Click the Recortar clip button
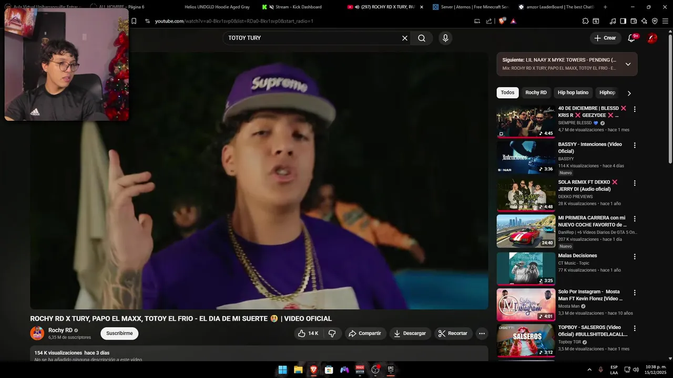The width and height of the screenshot is (673, 378). pyautogui.click(x=453, y=333)
